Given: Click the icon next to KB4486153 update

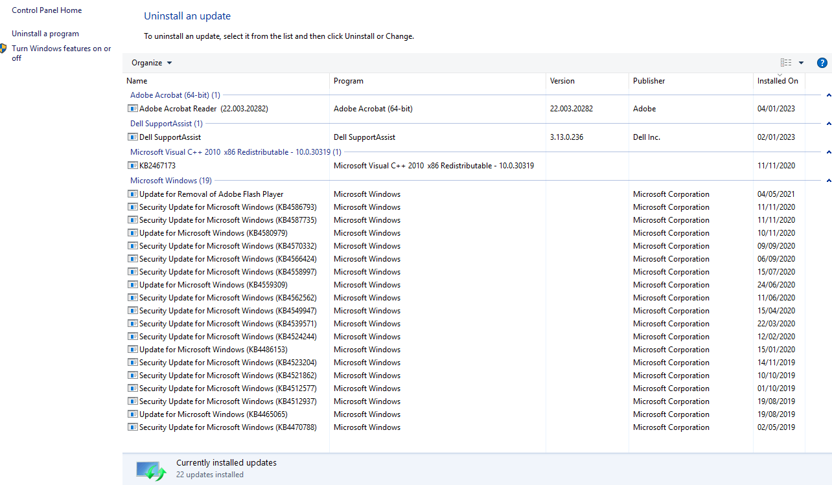Looking at the screenshot, I should 133,350.
